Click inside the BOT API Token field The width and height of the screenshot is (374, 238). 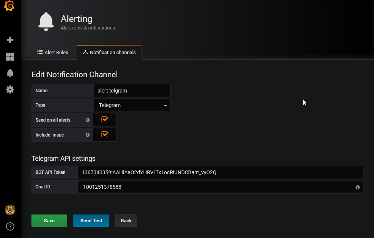187,172
